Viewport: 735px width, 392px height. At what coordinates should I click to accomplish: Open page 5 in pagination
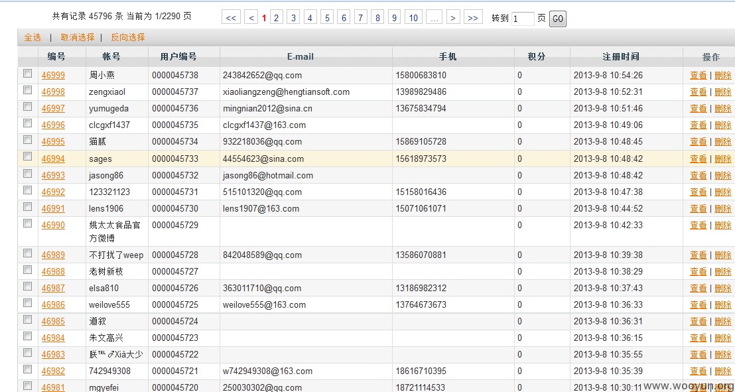327,18
